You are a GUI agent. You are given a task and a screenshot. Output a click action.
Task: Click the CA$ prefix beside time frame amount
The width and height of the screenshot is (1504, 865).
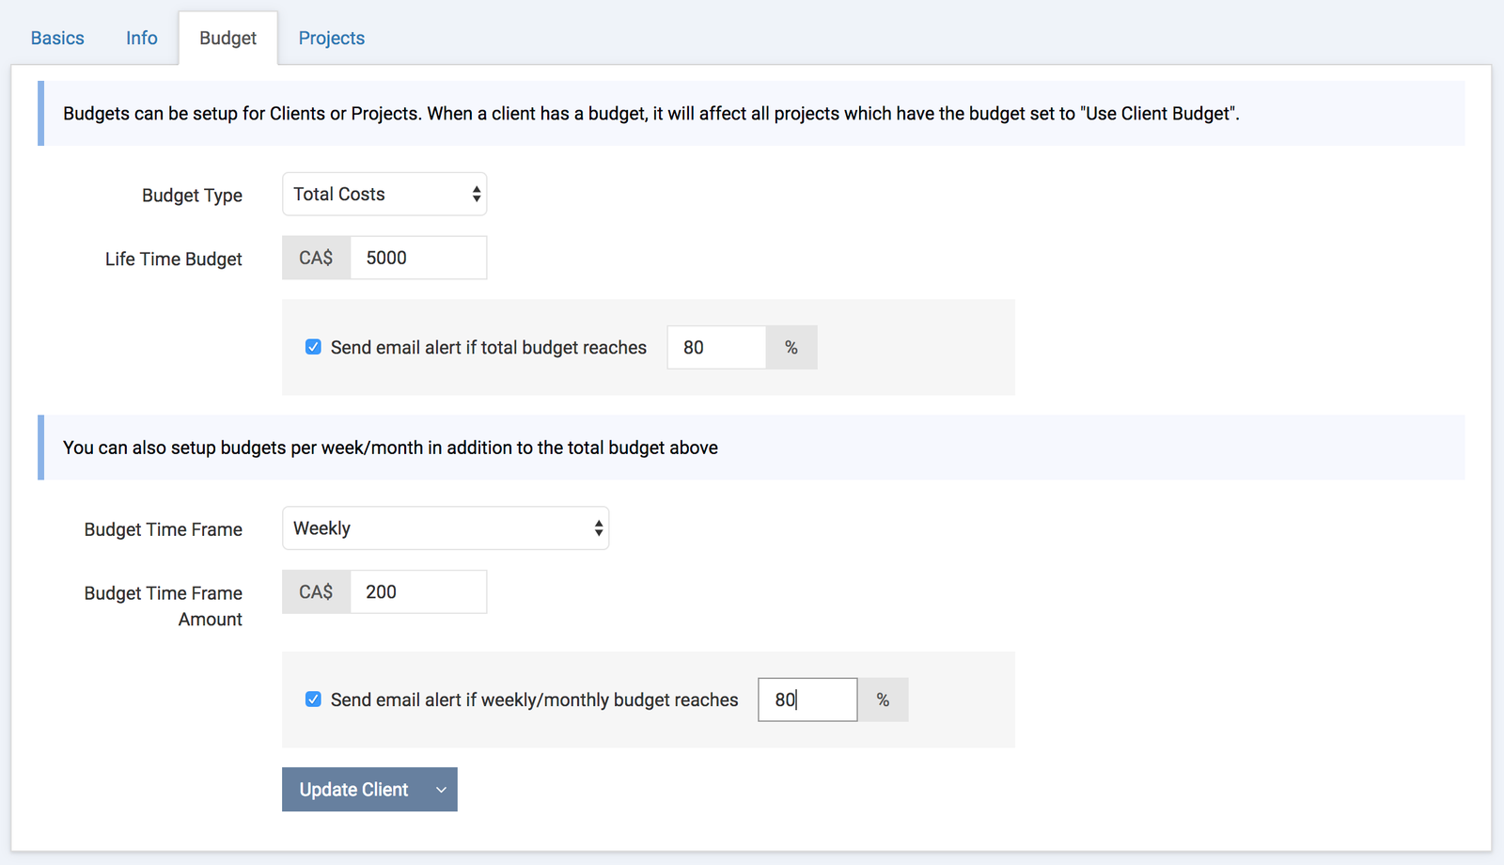[316, 592]
